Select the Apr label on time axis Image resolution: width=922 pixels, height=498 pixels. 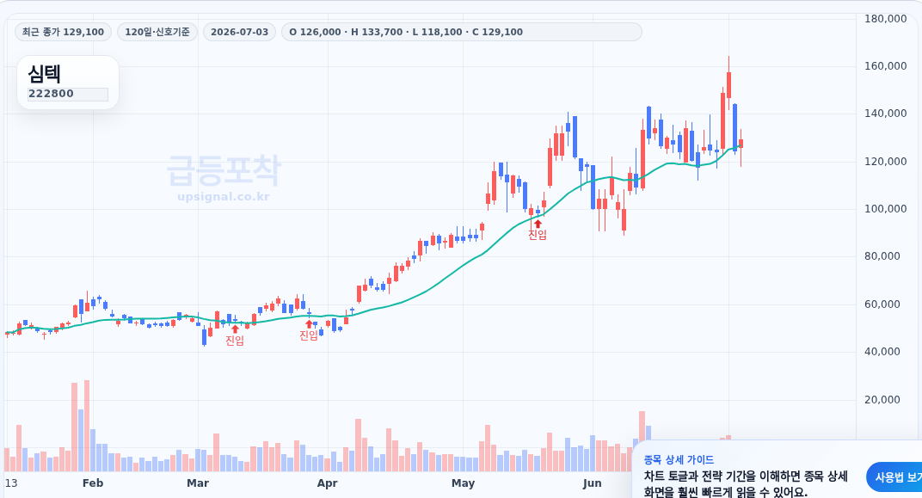(x=327, y=483)
